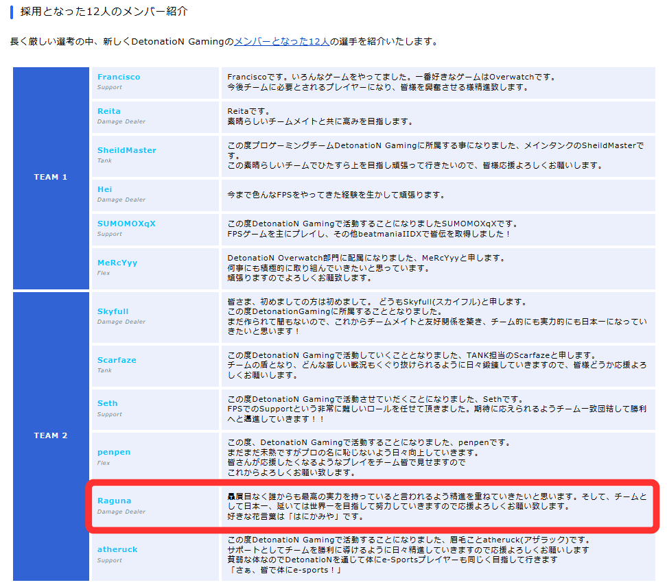
Task: Click penpen's introduction comment
Action: (x=368, y=457)
